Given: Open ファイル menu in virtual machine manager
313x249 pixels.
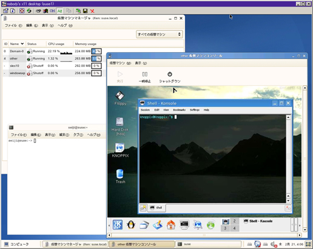Looking at the screenshot, I should (x=13, y=26).
